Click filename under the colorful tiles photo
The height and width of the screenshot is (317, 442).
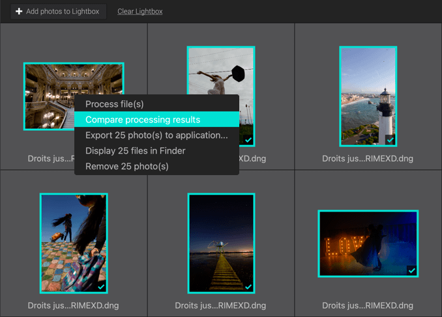tap(73, 305)
